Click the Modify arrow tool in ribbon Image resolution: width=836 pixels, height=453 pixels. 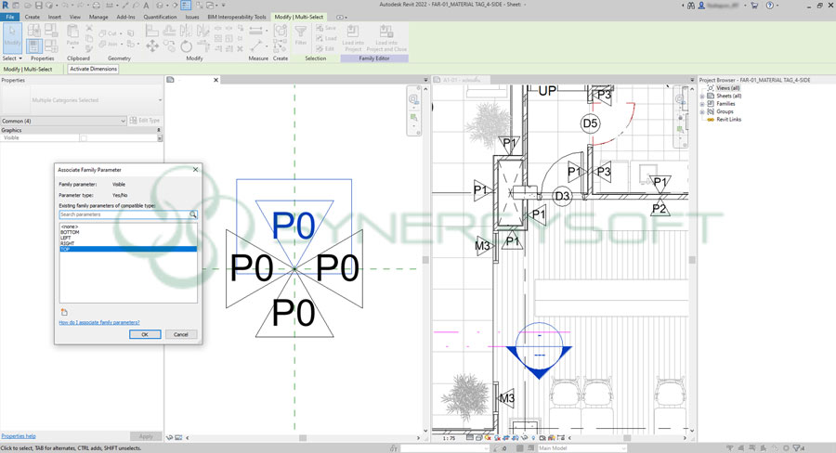click(12, 36)
